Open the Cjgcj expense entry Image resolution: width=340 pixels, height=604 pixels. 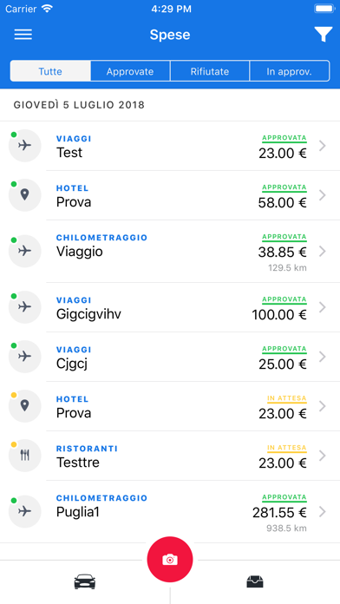[x=170, y=357]
